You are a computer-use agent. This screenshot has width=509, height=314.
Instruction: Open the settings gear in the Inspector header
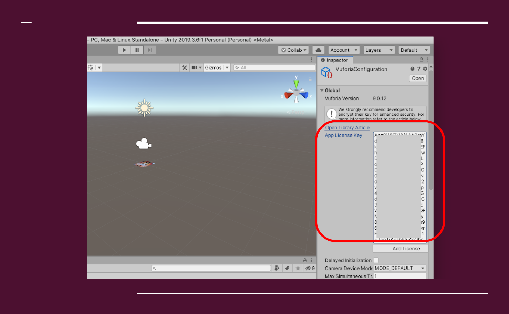tap(425, 69)
